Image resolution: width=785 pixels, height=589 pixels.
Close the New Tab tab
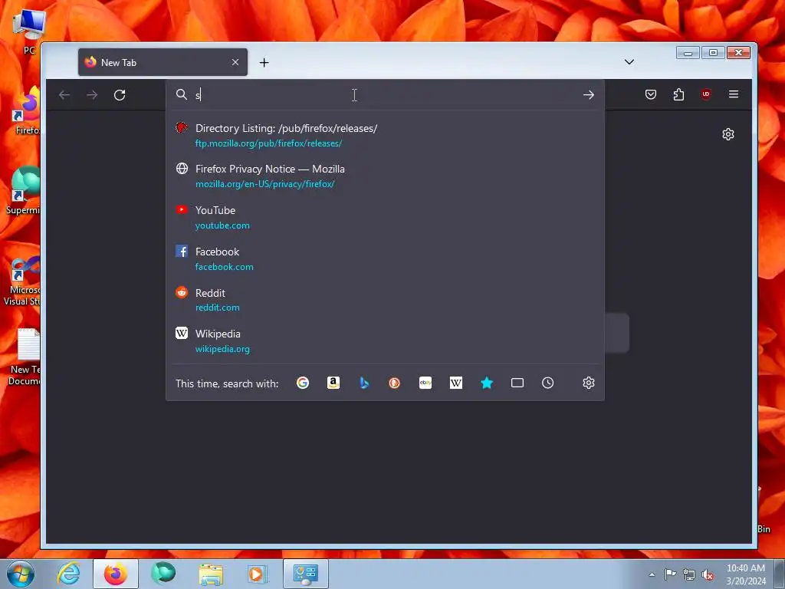pos(235,62)
